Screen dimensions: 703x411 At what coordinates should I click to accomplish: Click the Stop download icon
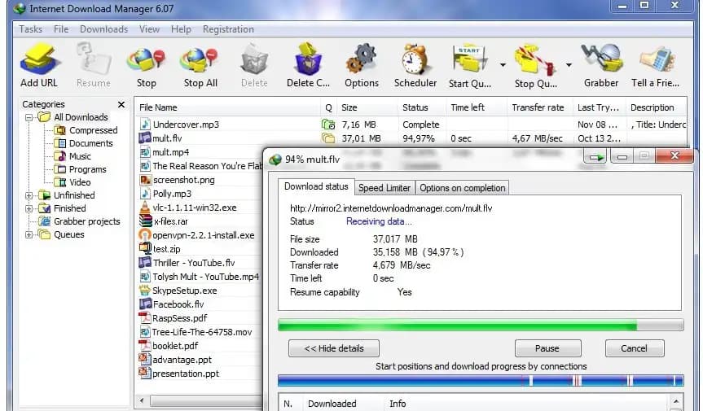(x=146, y=62)
